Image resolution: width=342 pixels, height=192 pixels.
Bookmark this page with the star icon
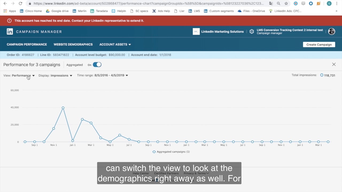pos(286,3)
